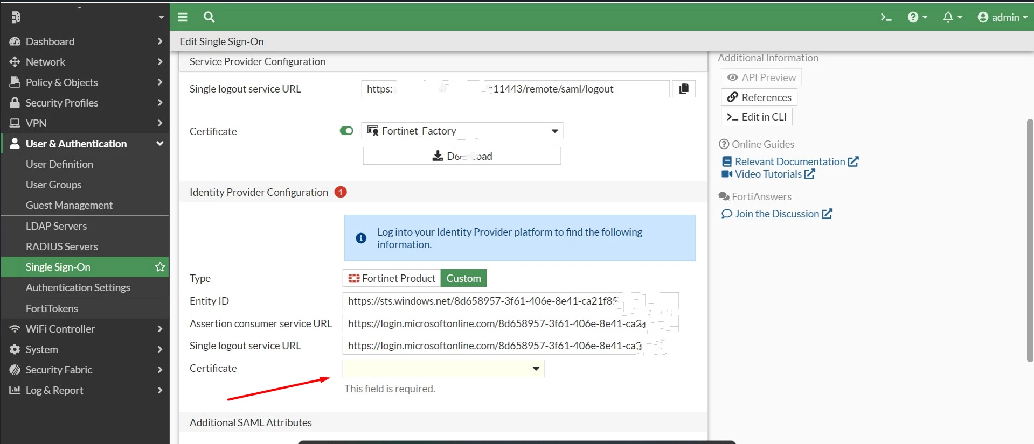Image resolution: width=1034 pixels, height=444 pixels.
Task: Click the Edit in CLI button
Action: click(757, 117)
